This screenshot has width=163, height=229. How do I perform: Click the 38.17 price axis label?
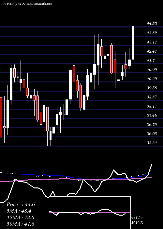click(x=152, y=106)
